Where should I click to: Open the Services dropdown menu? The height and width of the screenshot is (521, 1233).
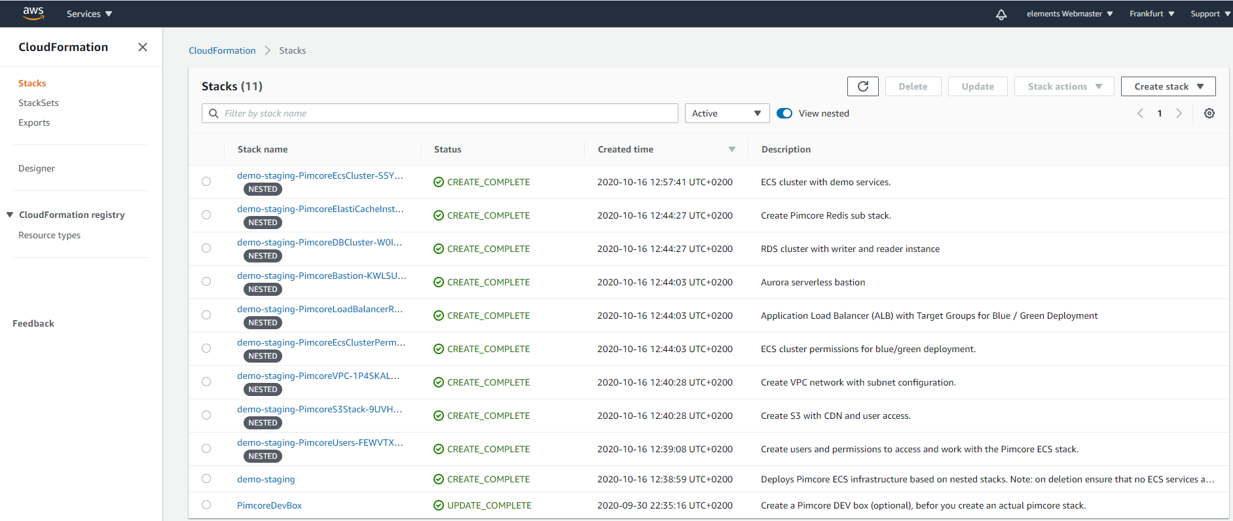click(x=89, y=14)
